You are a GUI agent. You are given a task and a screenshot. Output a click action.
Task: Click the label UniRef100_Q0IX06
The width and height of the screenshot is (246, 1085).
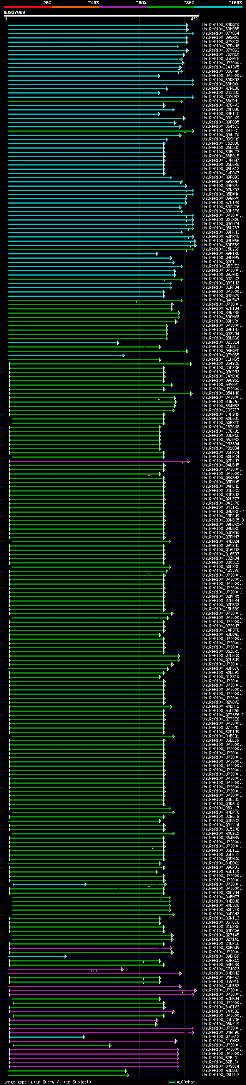coord(221,219)
